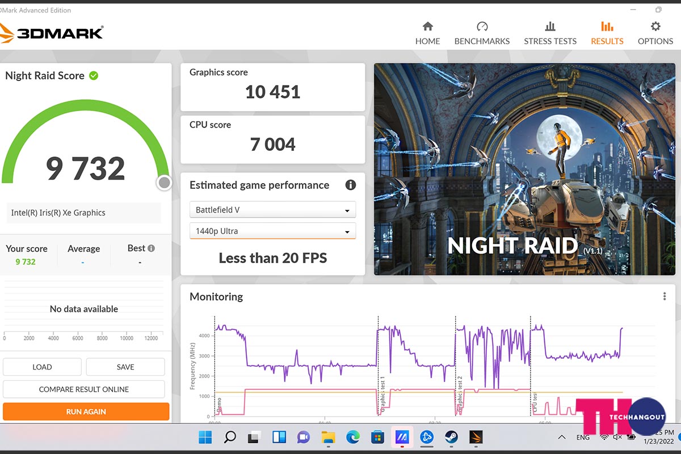Click the Intel(R) Iris(R) Xe Graphics label
Viewport: 681px width, 454px height.
[58, 213]
